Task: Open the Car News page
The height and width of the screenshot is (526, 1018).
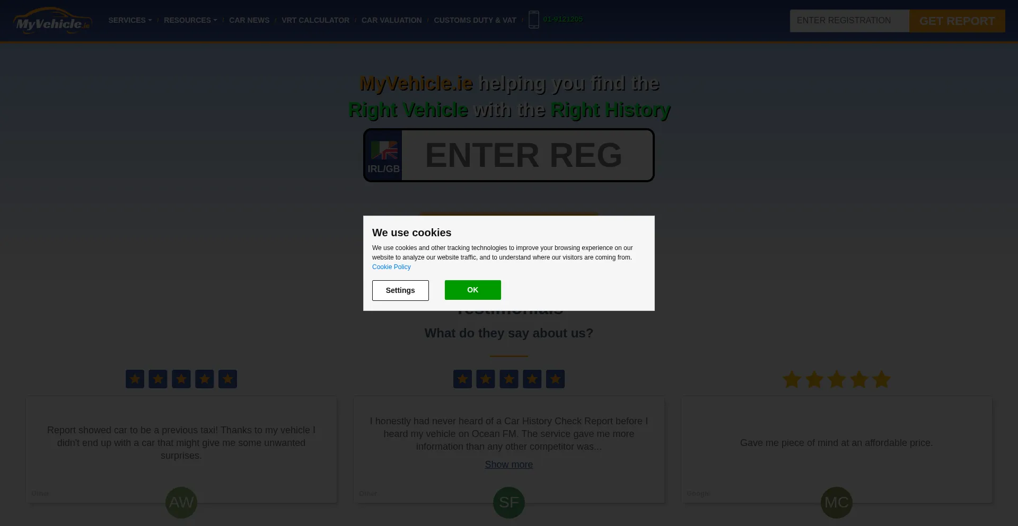Action: tap(249, 20)
